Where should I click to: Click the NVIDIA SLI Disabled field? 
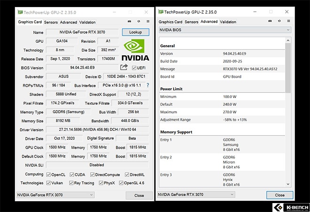(x=97, y=165)
